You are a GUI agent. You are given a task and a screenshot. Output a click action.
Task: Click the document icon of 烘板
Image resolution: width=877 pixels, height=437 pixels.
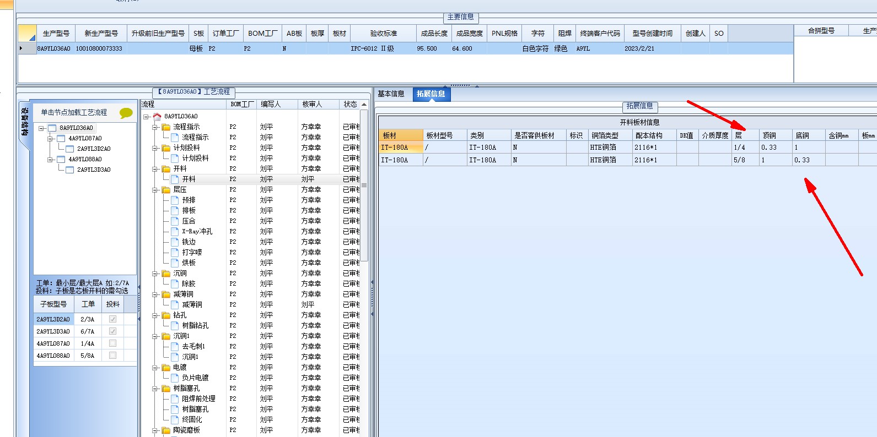pos(175,263)
